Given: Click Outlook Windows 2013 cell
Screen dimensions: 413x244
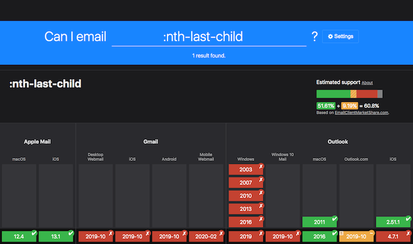Looking at the screenshot, I should [x=246, y=209].
